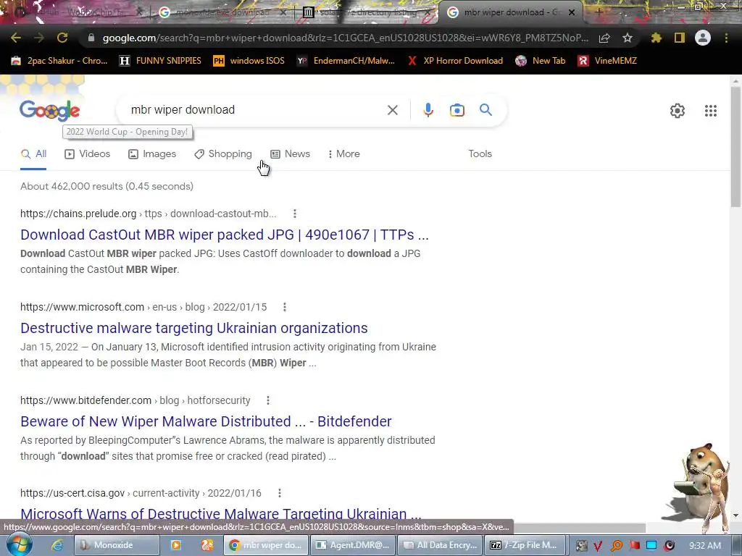Go back to the previous page
The width and height of the screenshot is (742, 556).
click(x=16, y=38)
